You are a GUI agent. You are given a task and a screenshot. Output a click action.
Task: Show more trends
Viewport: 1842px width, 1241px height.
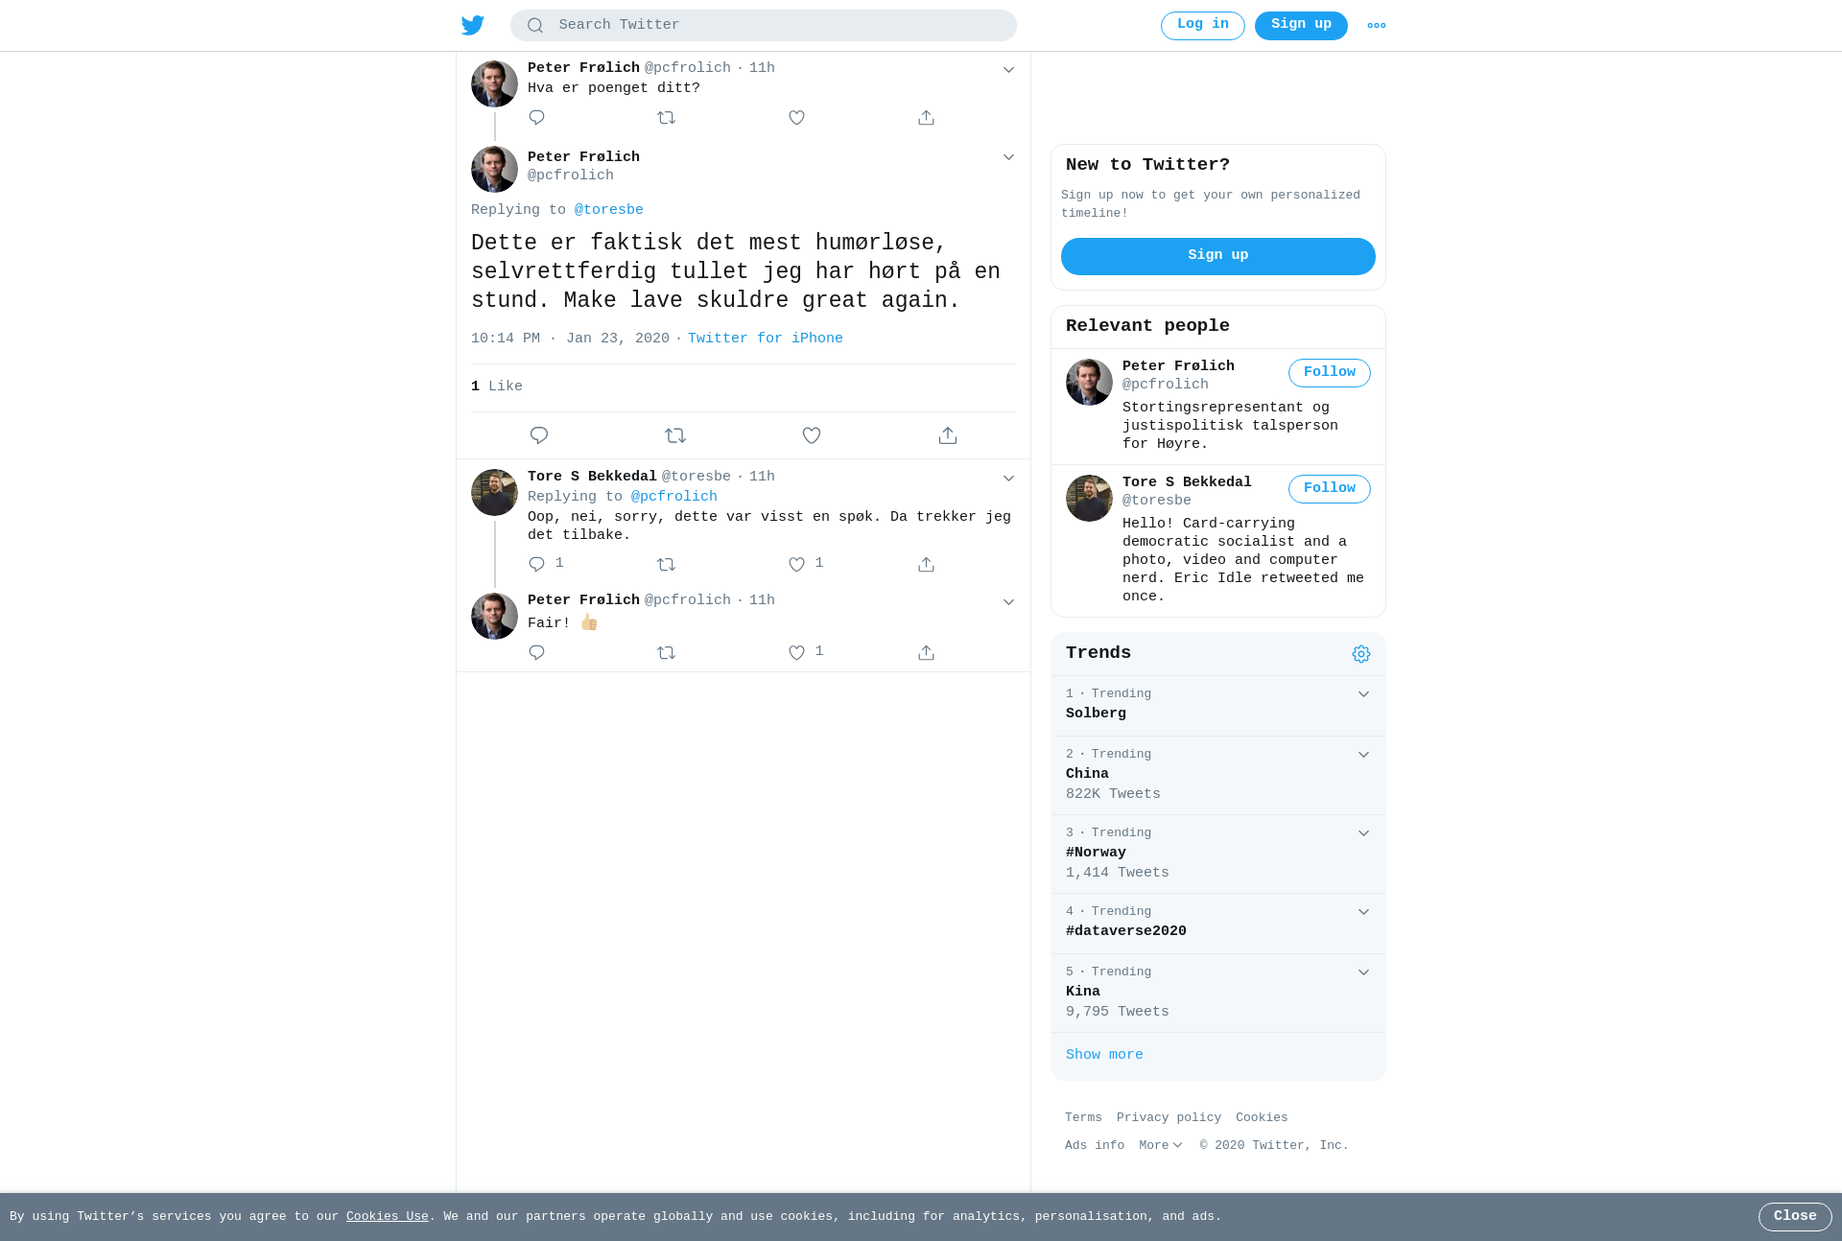pyautogui.click(x=1104, y=1055)
